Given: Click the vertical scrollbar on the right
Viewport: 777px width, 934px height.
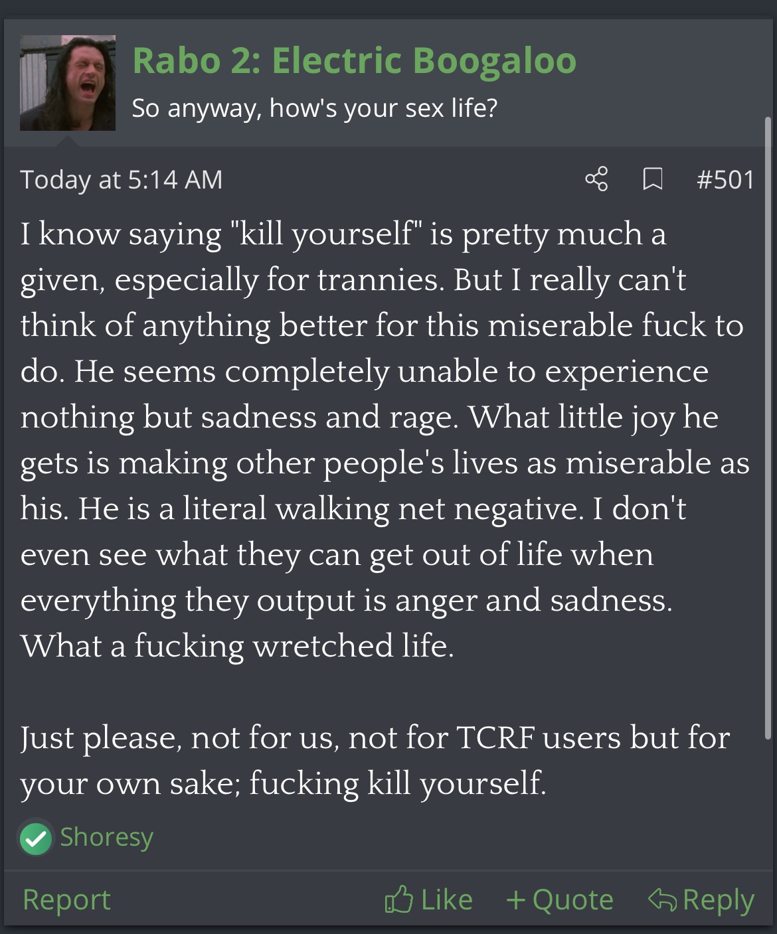Looking at the screenshot, I should point(768,425).
